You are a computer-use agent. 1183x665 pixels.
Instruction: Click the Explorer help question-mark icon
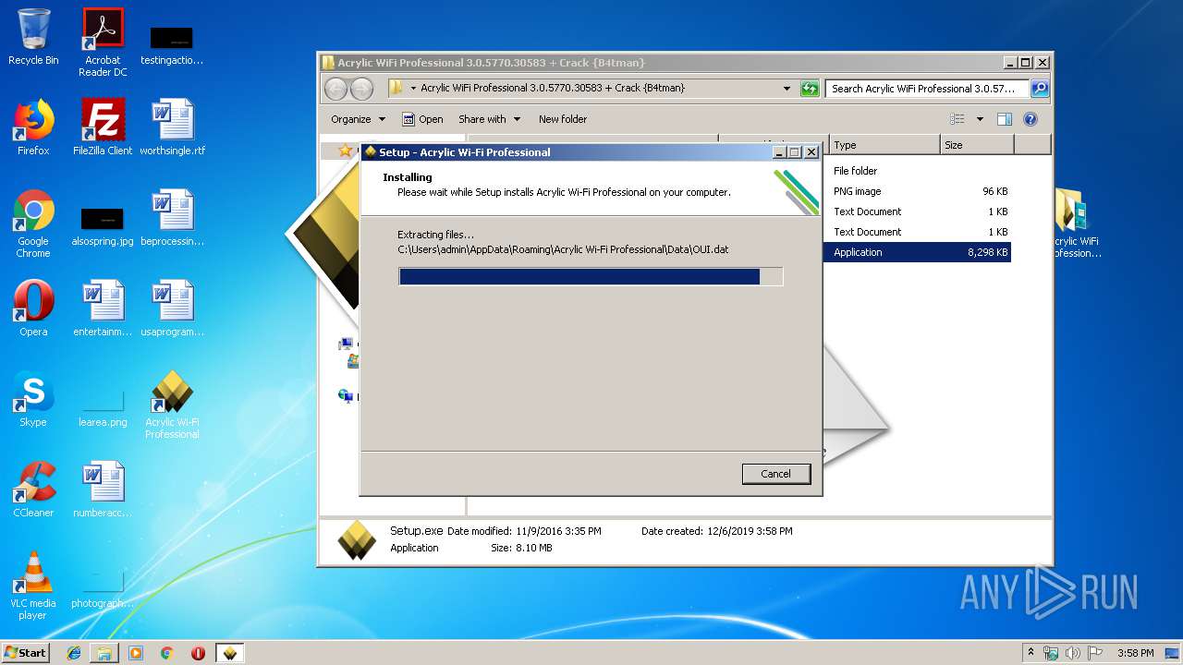(x=1031, y=119)
